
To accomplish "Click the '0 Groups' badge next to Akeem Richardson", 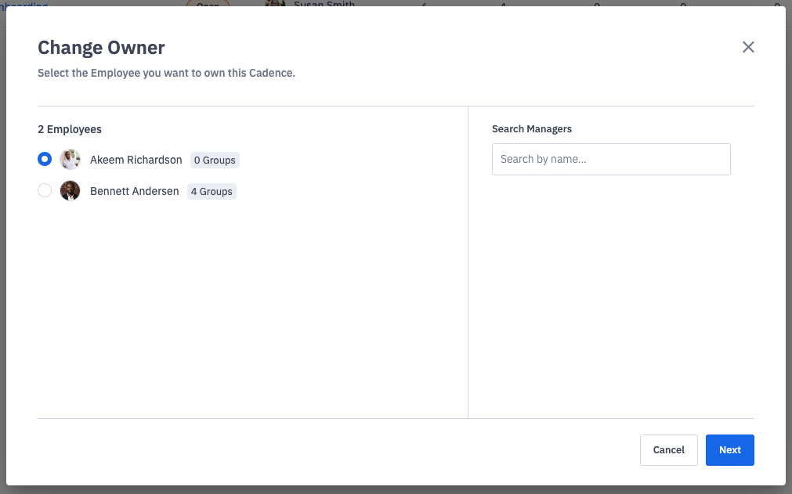I will [215, 160].
